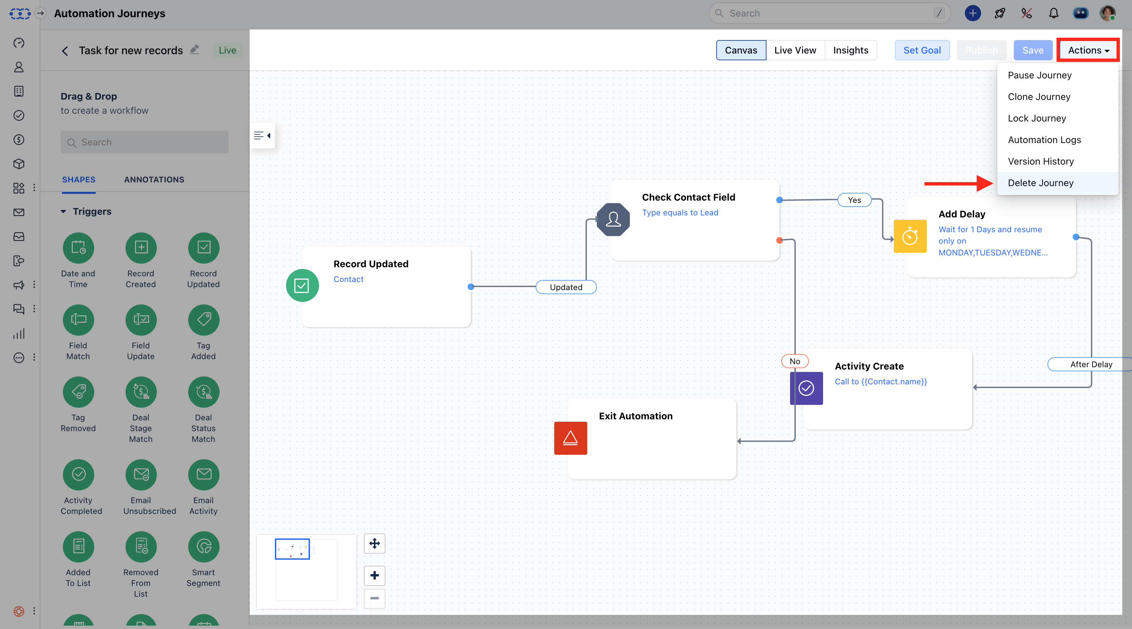Select the Tag Added trigger icon

[x=204, y=320]
